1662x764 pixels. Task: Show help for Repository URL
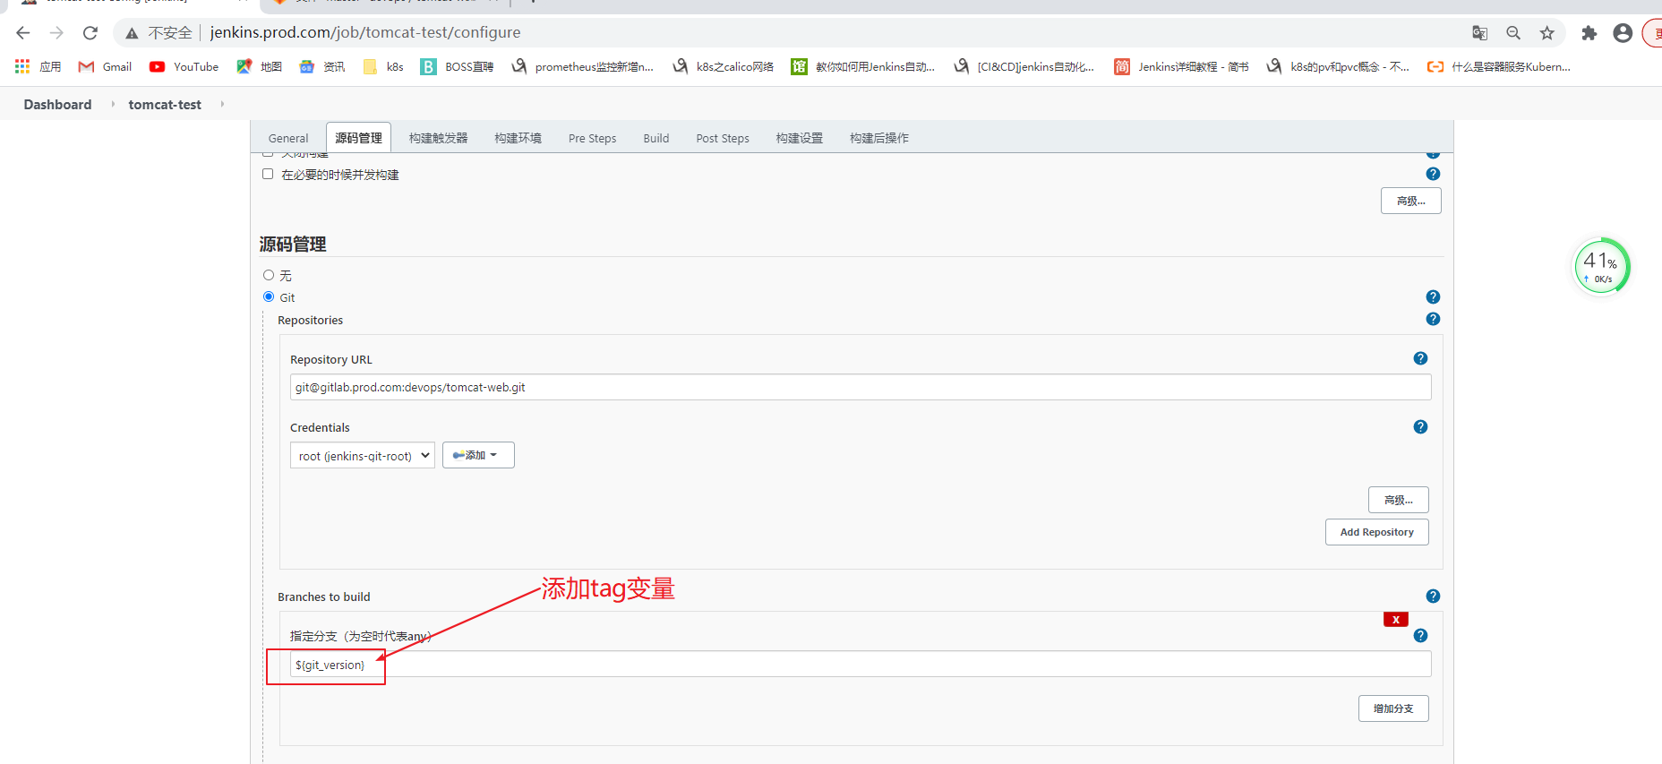pyautogui.click(x=1420, y=358)
